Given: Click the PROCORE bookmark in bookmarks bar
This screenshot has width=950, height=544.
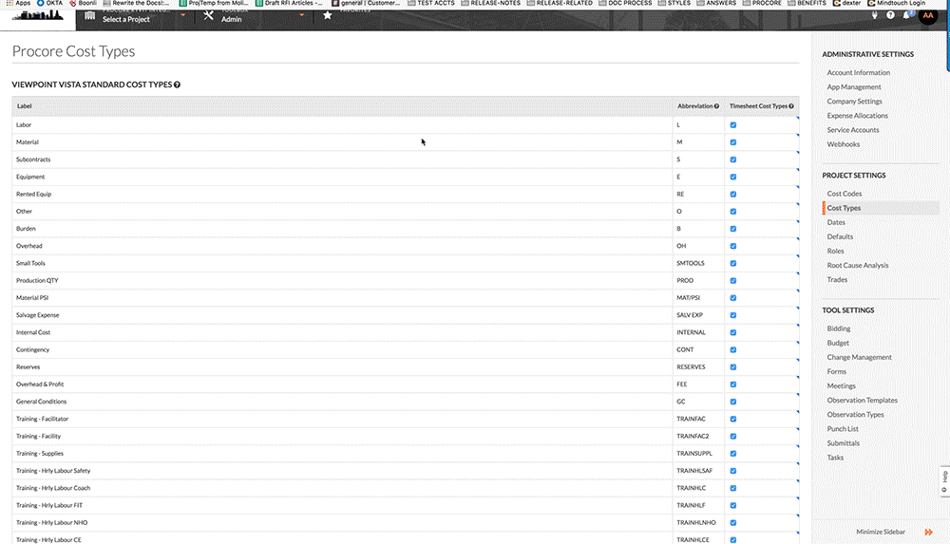Looking at the screenshot, I should click(x=761, y=3).
